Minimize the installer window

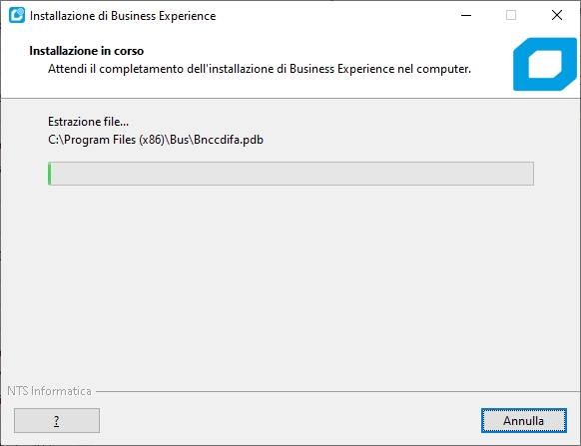[x=466, y=16]
